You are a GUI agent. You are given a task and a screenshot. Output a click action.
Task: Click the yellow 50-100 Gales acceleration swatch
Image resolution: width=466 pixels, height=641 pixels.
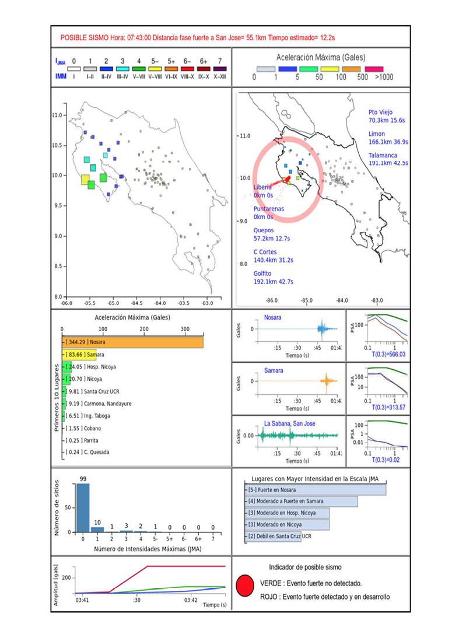(330, 69)
